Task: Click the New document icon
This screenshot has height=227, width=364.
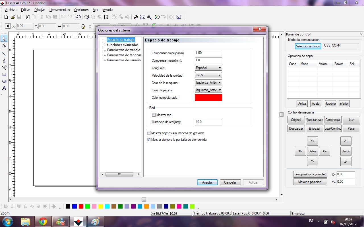Action: coord(6,17)
